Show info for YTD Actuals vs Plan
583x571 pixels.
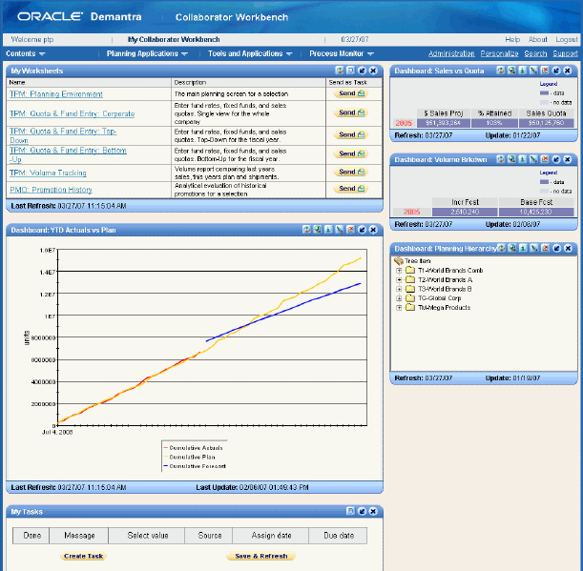pos(328,230)
